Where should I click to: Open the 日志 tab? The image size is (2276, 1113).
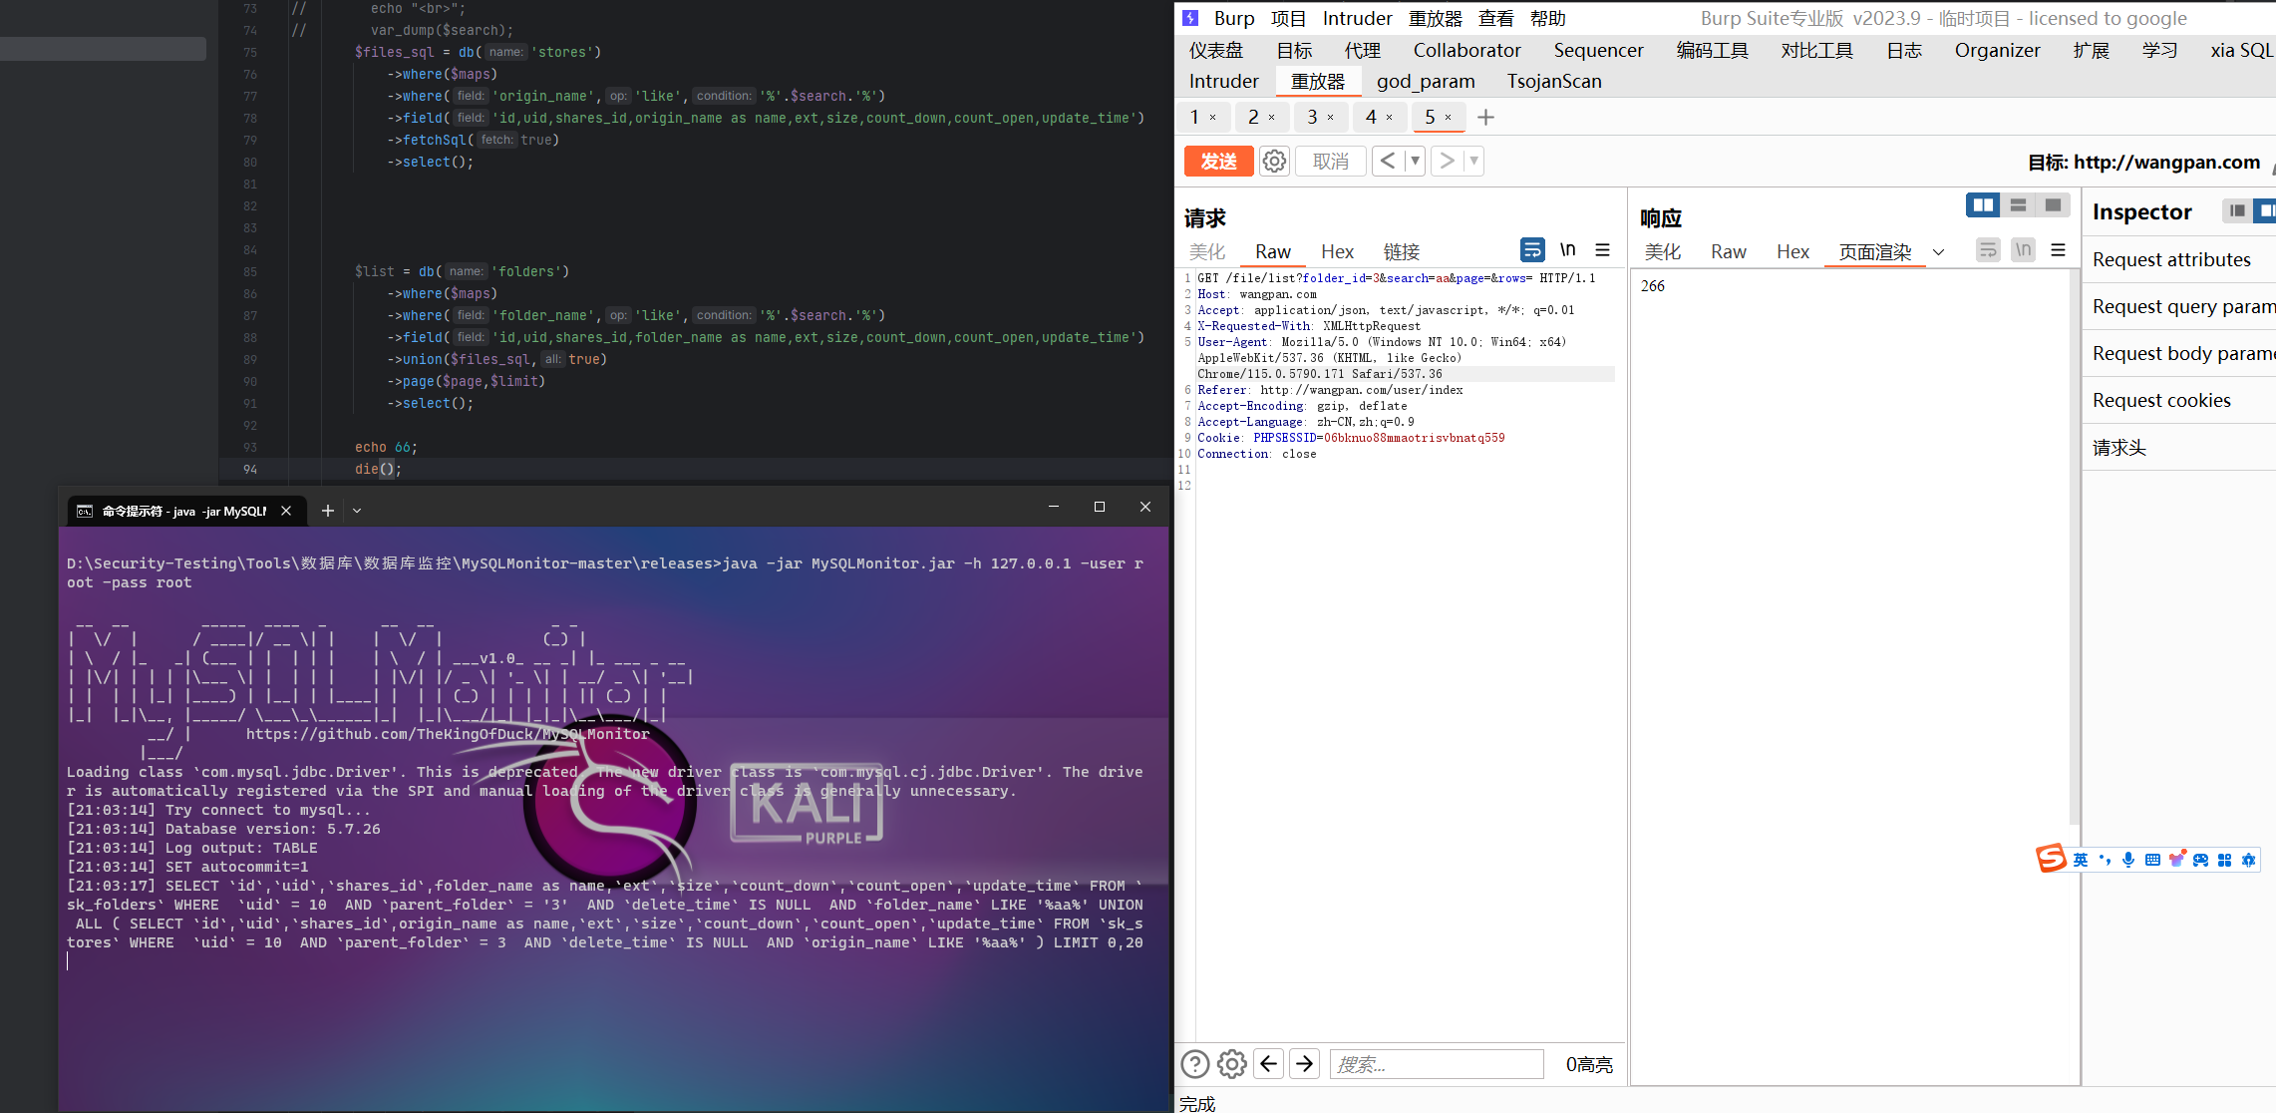click(x=1903, y=50)
